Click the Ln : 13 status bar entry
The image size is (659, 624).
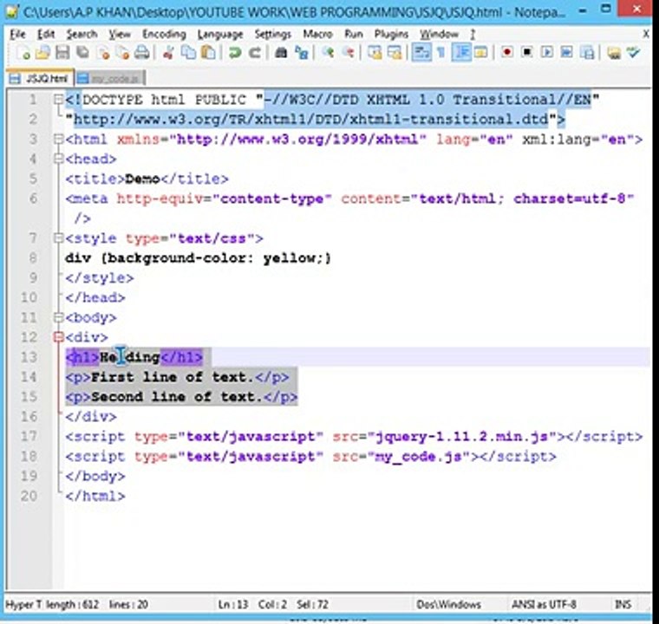tap(233, 605)
